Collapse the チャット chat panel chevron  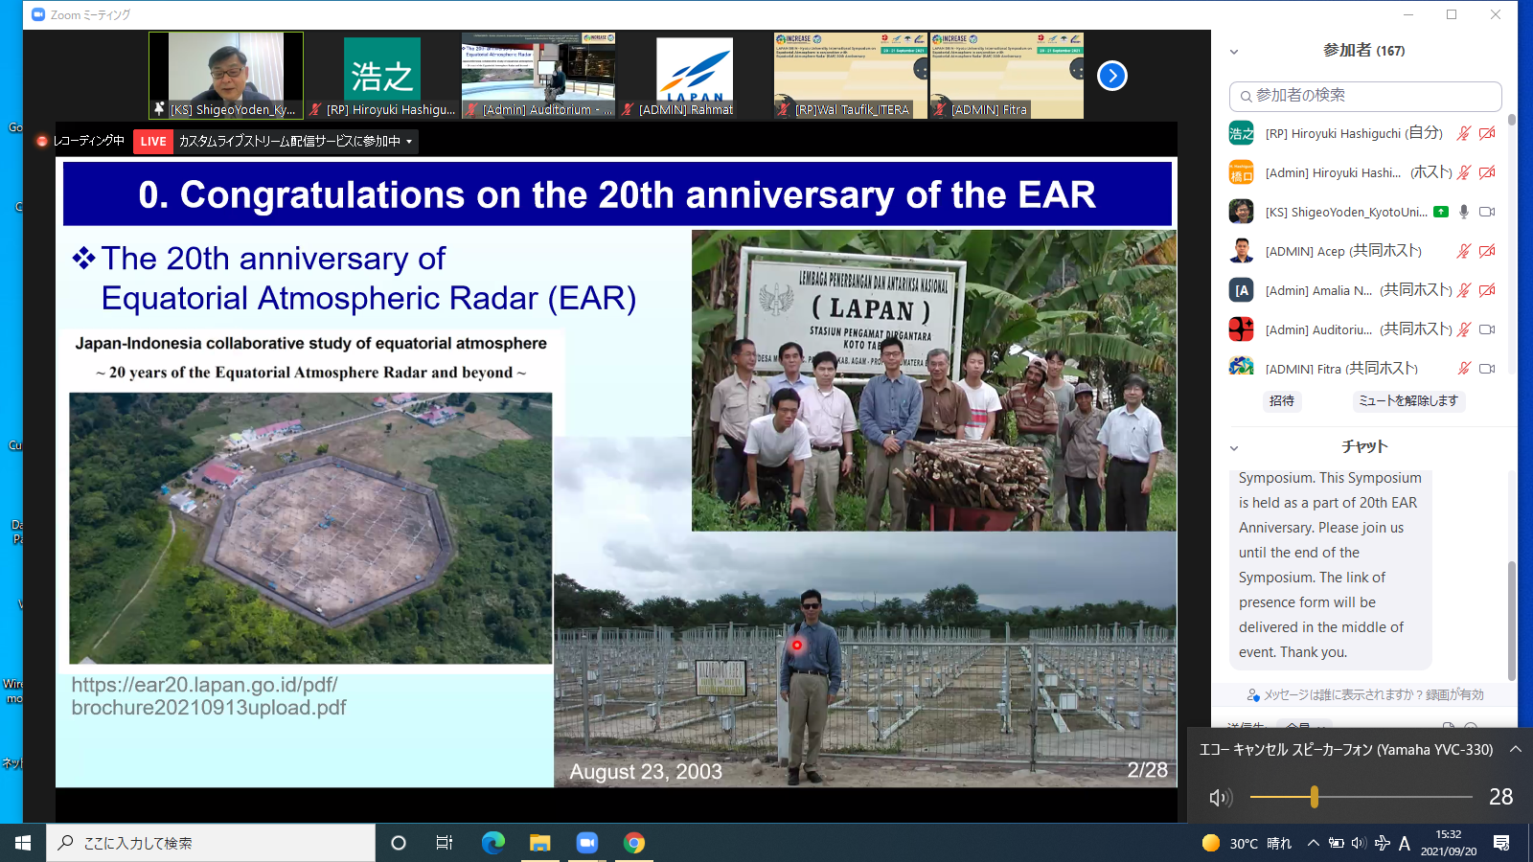tap(1234, 447)
